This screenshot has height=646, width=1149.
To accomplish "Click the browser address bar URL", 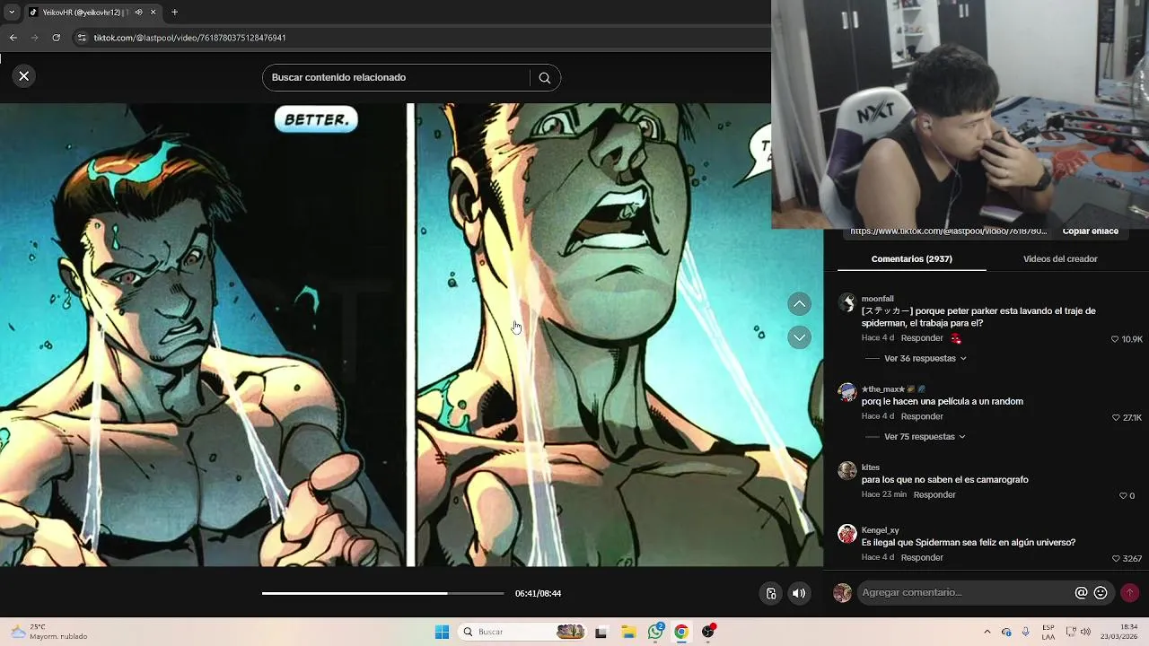I will point(190,38).
